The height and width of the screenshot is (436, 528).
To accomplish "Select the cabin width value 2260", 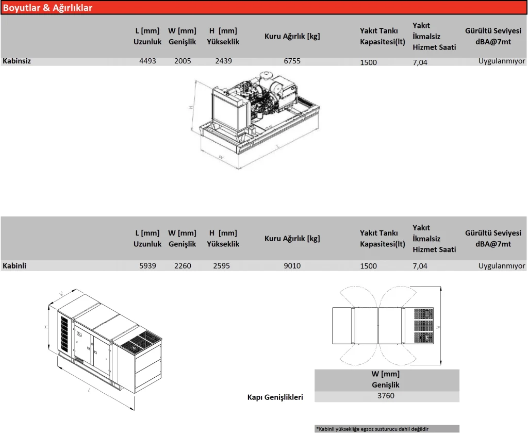I will (x=183, y=266).
